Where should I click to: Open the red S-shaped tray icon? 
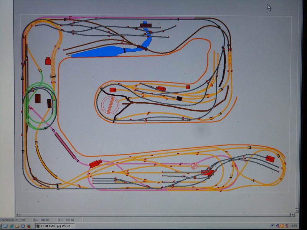point(287,226)
